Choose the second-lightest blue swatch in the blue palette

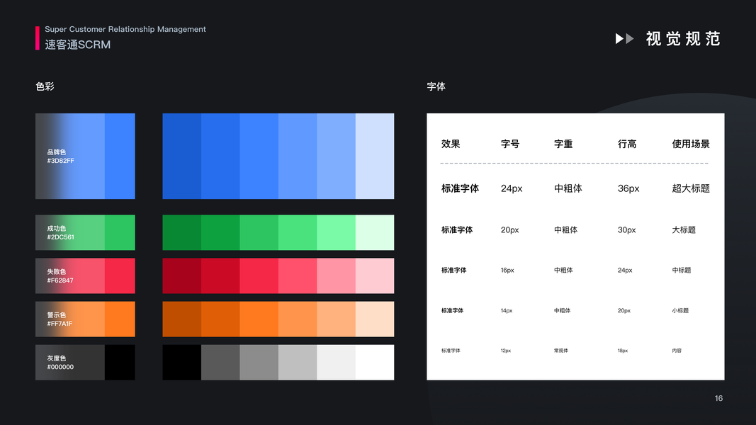336,156
